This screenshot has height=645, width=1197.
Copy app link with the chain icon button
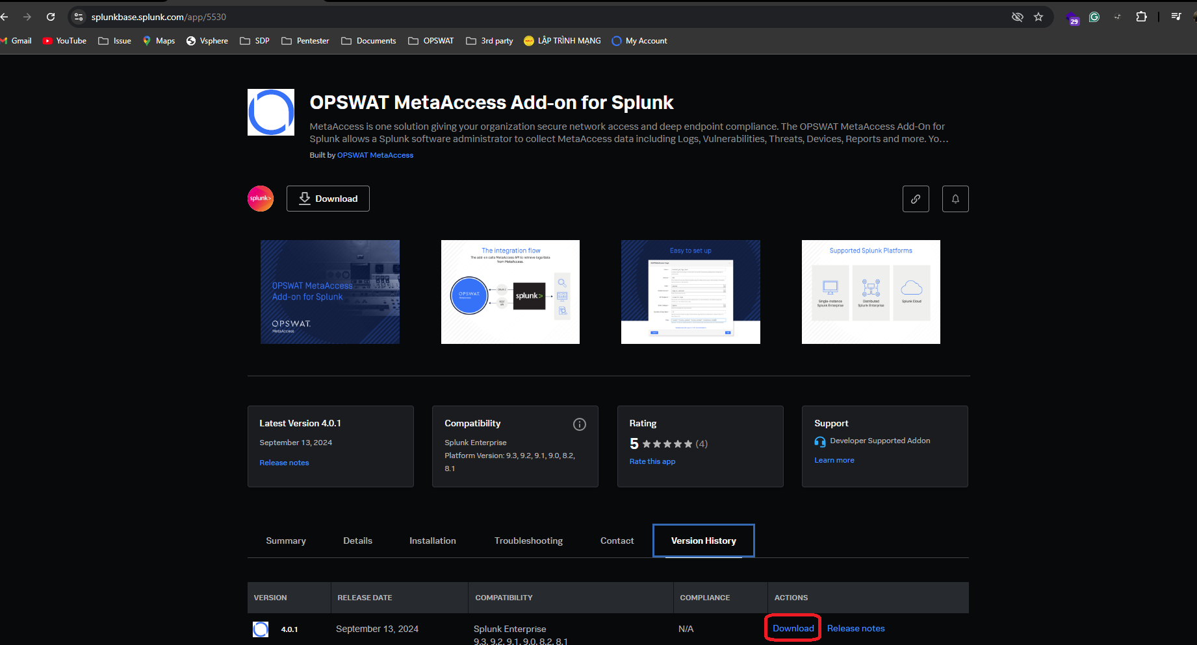pos(916,199)
